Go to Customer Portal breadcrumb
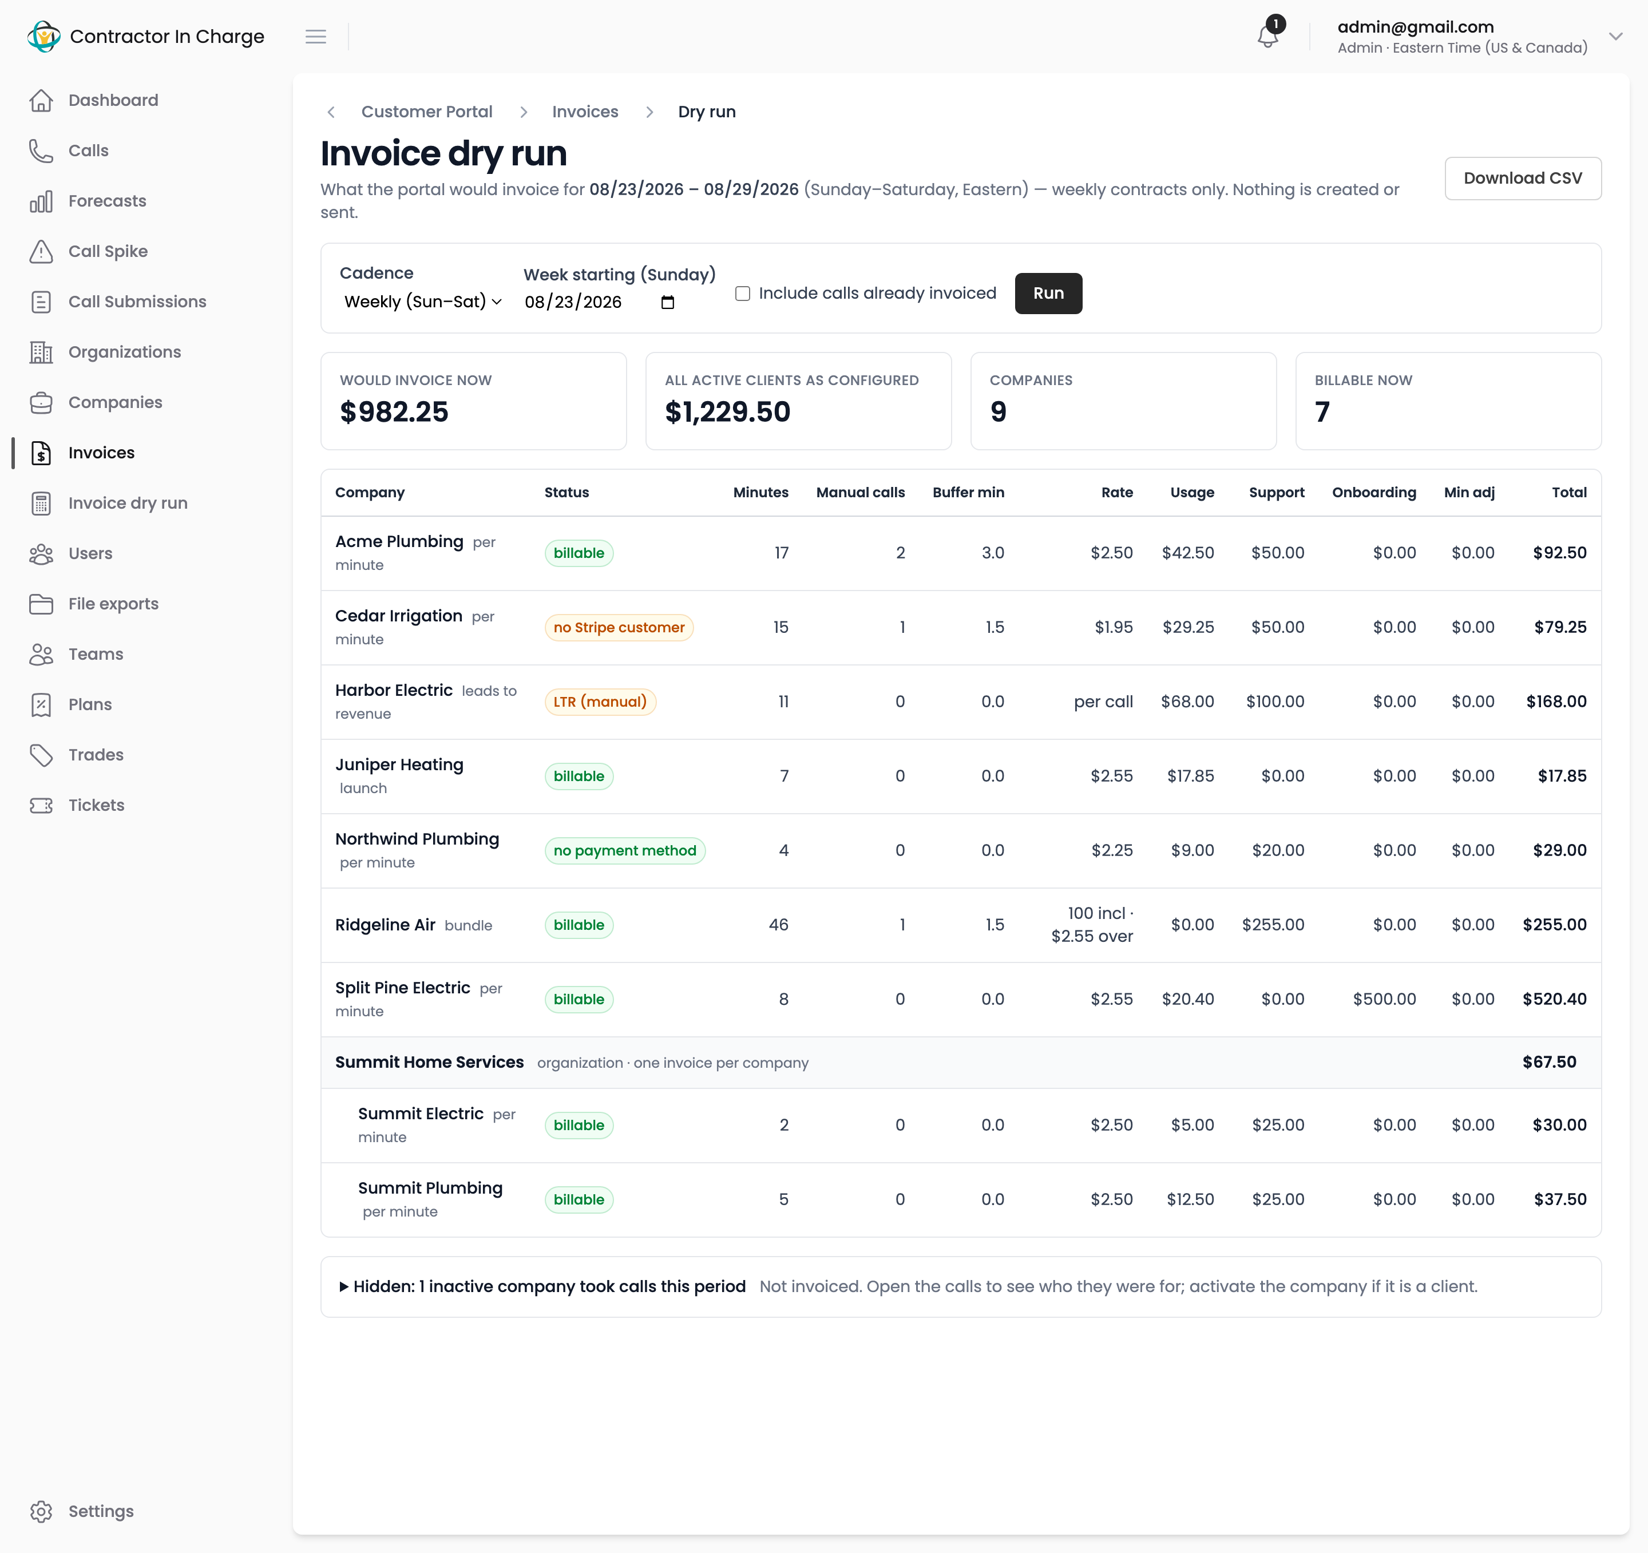 pyautogui.click(x=427, y=112)
